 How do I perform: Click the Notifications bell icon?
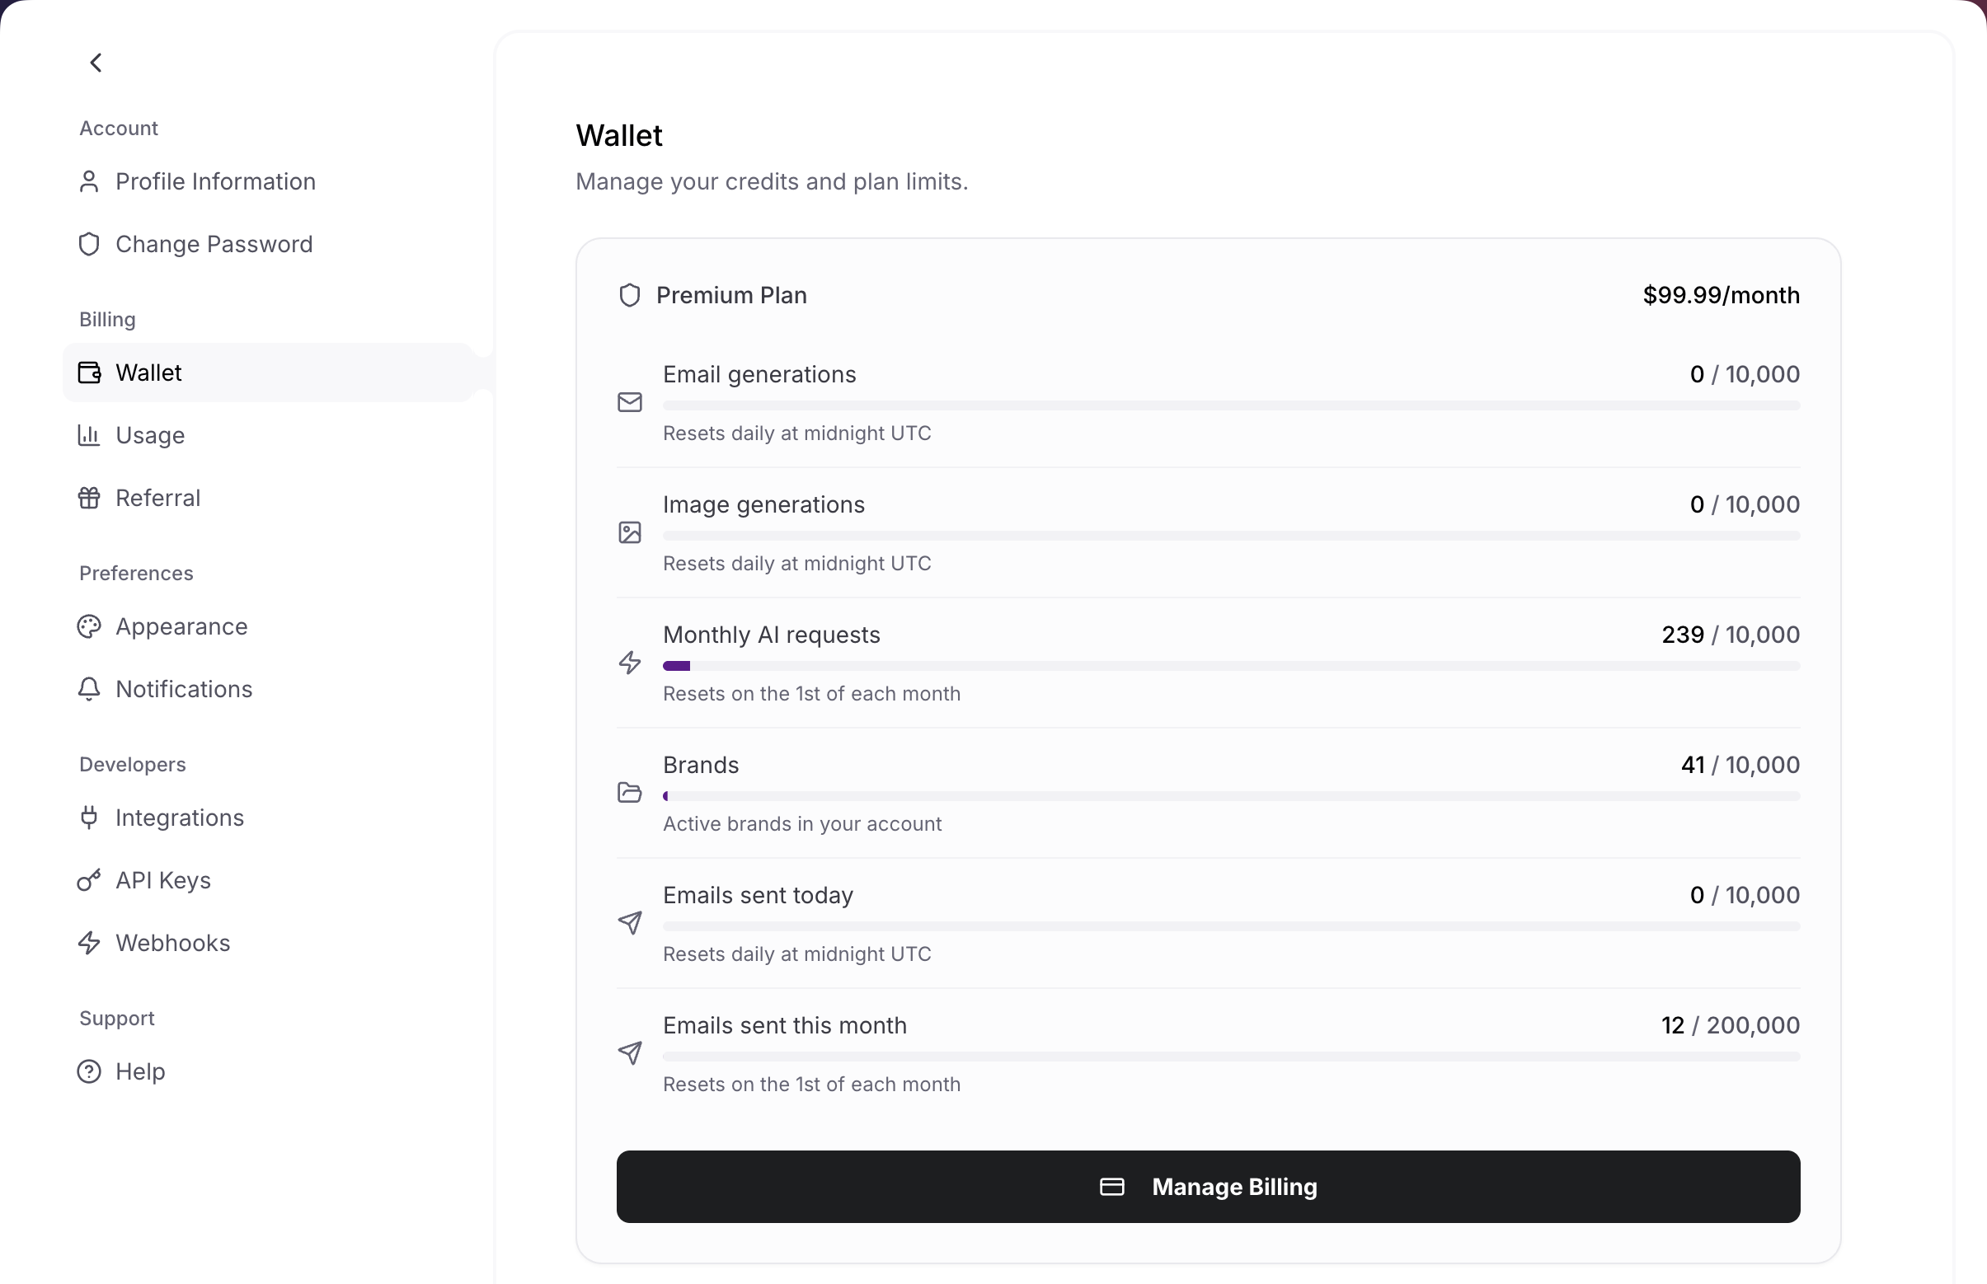pyautogui.click(x=89, y=689)
